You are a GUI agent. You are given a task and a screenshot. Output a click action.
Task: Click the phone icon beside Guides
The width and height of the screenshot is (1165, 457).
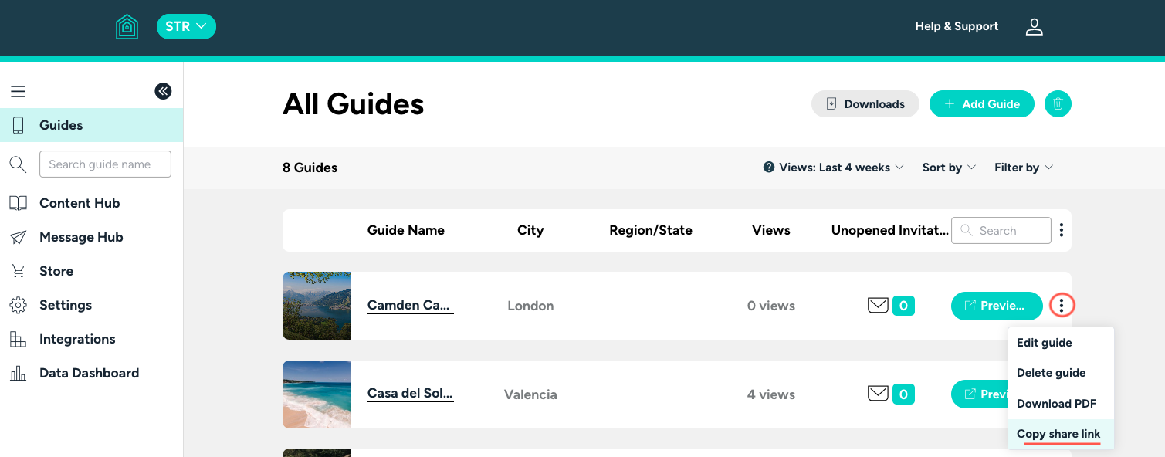[18, 125]
